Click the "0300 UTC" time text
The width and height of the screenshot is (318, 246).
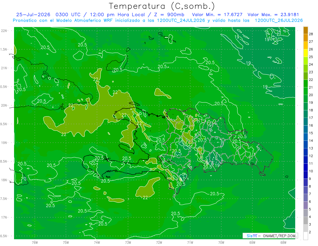(x=69, y=15)
